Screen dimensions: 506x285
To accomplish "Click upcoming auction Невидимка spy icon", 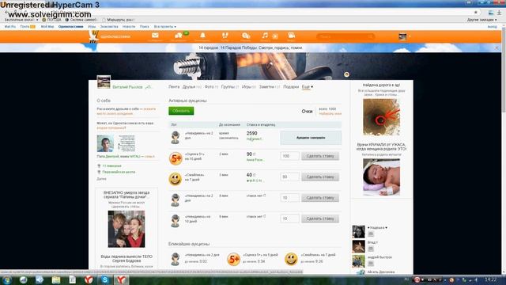I will [176, 259].
